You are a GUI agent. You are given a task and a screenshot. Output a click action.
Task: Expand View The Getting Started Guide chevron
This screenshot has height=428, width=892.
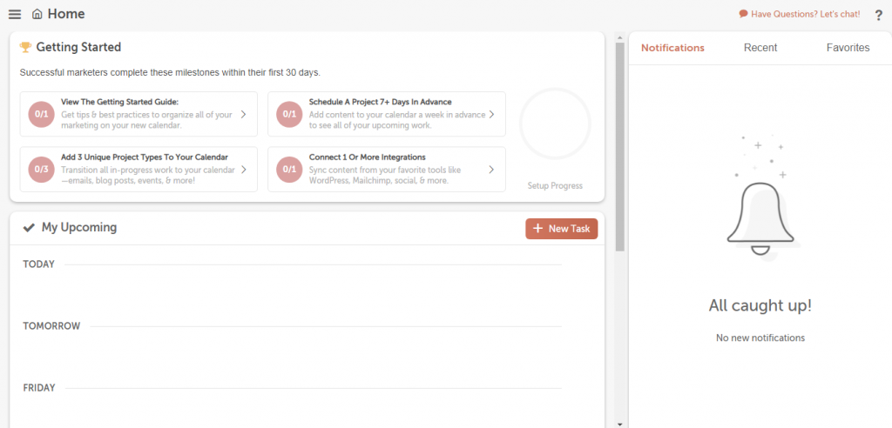pyautogui.click(x=244, y=114)
